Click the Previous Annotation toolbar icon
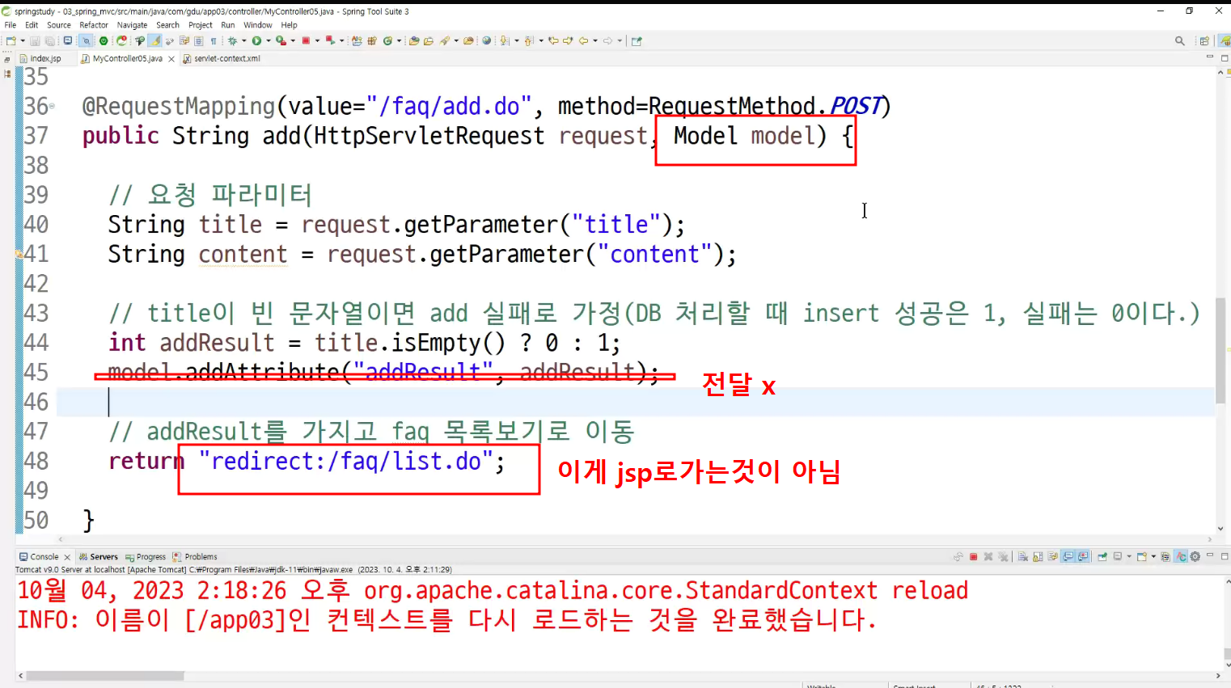 (528, 40)
